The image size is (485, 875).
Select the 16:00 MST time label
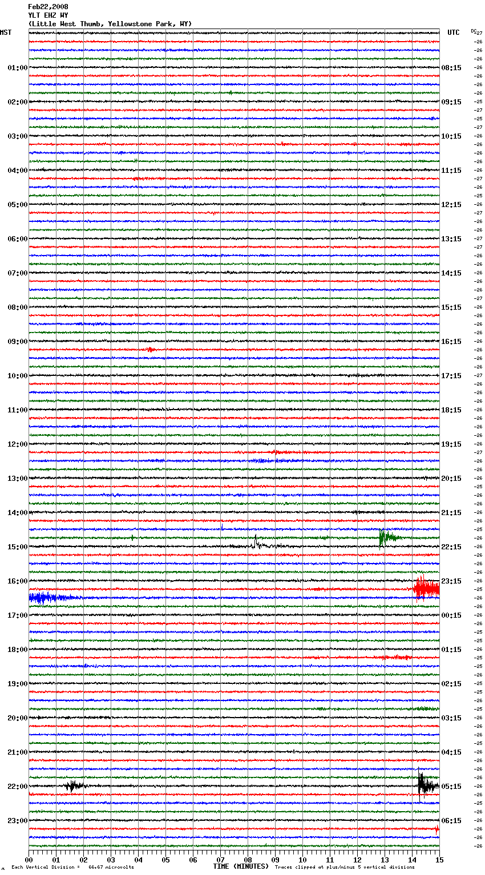[18, 581]
